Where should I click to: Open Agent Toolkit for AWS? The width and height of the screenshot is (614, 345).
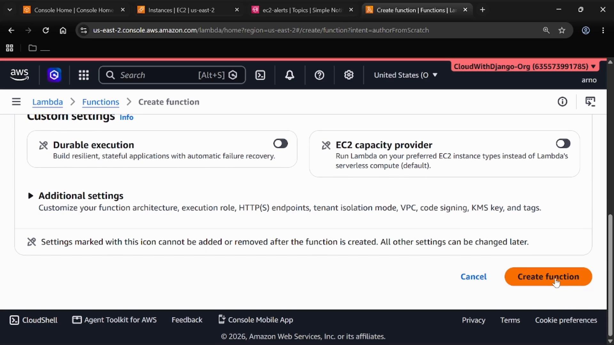pos(114,320)
